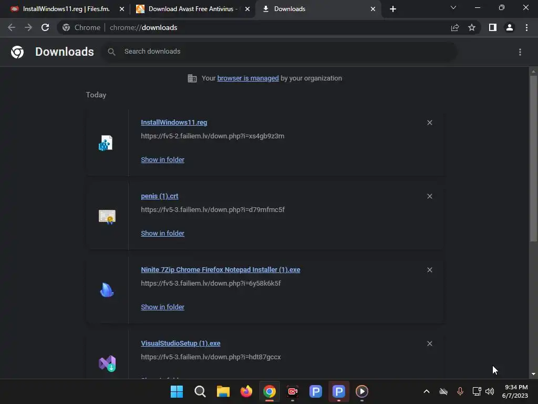538x404 pixels.
Task: Open the volume speaker tray icon
Action: (490, 391)
